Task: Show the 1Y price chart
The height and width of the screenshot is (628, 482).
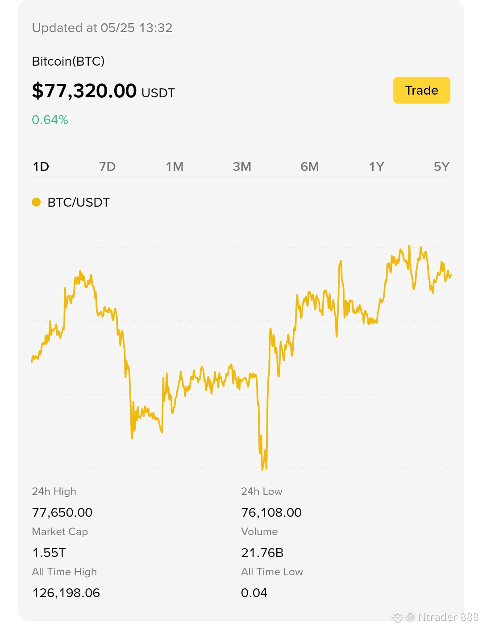Action: click(376, 166)
